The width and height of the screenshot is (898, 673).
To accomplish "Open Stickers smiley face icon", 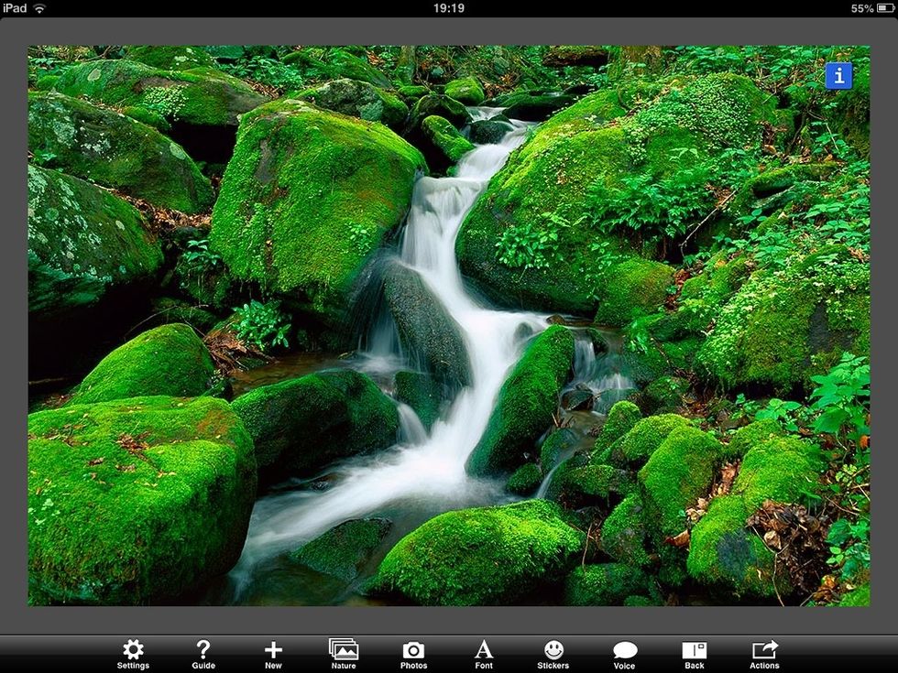I will click(553, 654).
